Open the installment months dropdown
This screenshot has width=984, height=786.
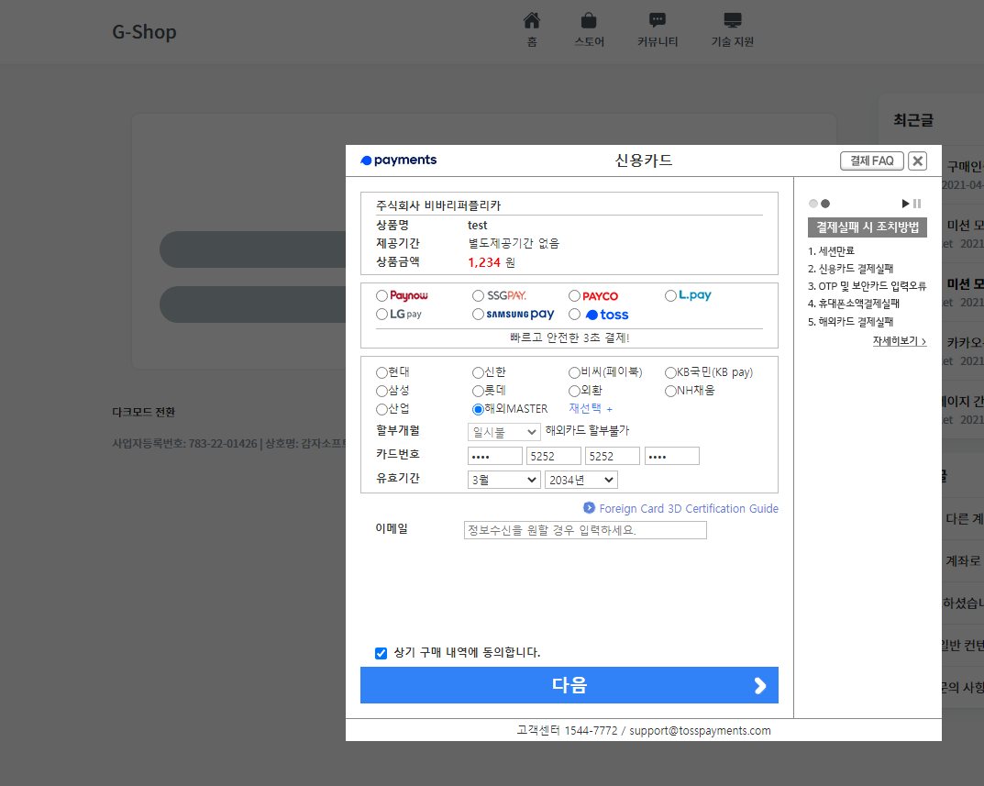[503, 431]
